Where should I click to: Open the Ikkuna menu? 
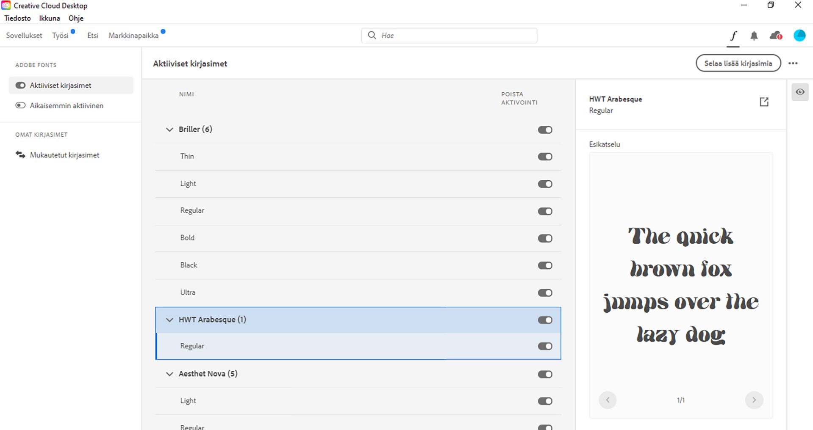click(50, 18)
